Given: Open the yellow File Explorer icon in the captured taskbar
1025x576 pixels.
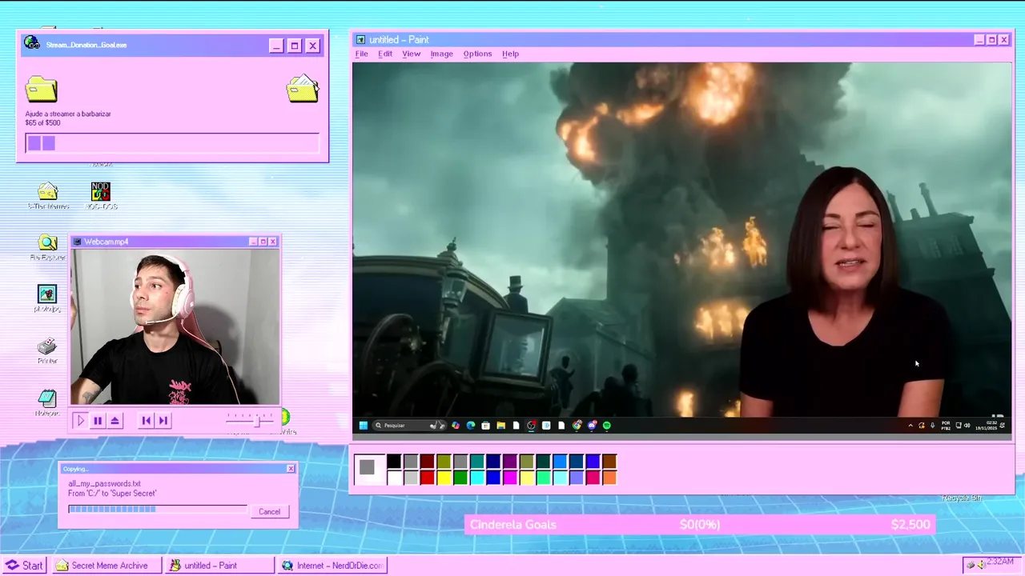Looking at the screenshot, I should (500, 426).
